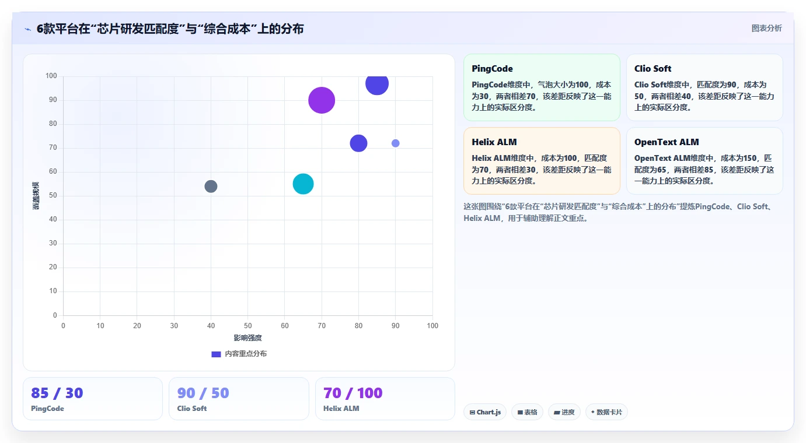Click the x-axis value 50
The image size is (806, 443).
[x=247, y=326]
